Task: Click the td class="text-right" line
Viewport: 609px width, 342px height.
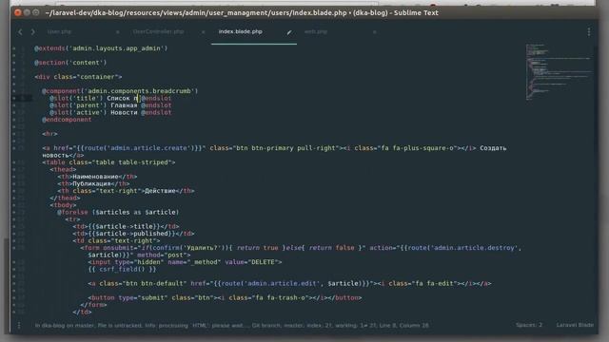Action: [x=116, y=240]
